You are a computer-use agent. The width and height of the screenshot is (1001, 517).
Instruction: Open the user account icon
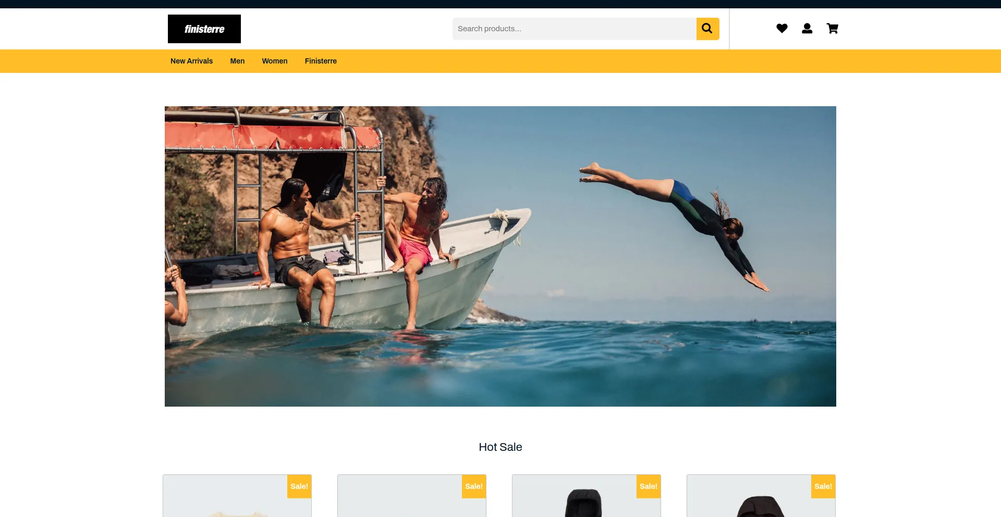tap(807, 29)
